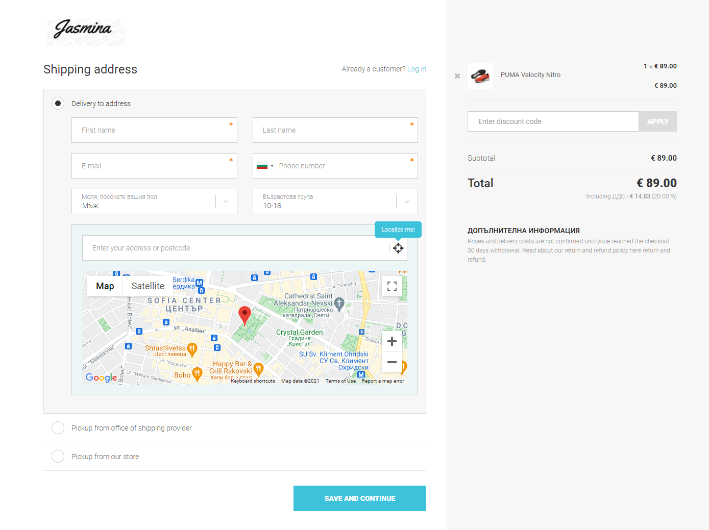Click Shtastlivetsa restaurant marker
The image size is (709, 530).
coord(192,349)
